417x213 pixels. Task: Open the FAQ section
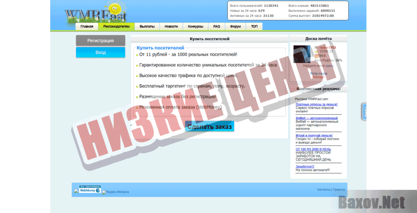(216, 26)
